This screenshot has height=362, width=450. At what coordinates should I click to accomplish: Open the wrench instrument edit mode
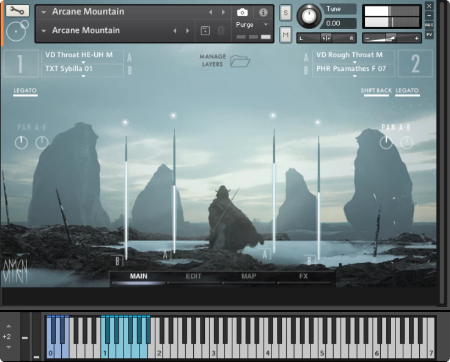coord(17,11)
